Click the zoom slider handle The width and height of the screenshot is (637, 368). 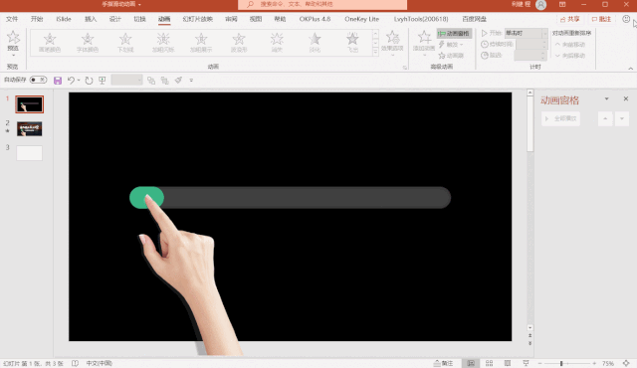pyautogui.click(x=561, y=363)
